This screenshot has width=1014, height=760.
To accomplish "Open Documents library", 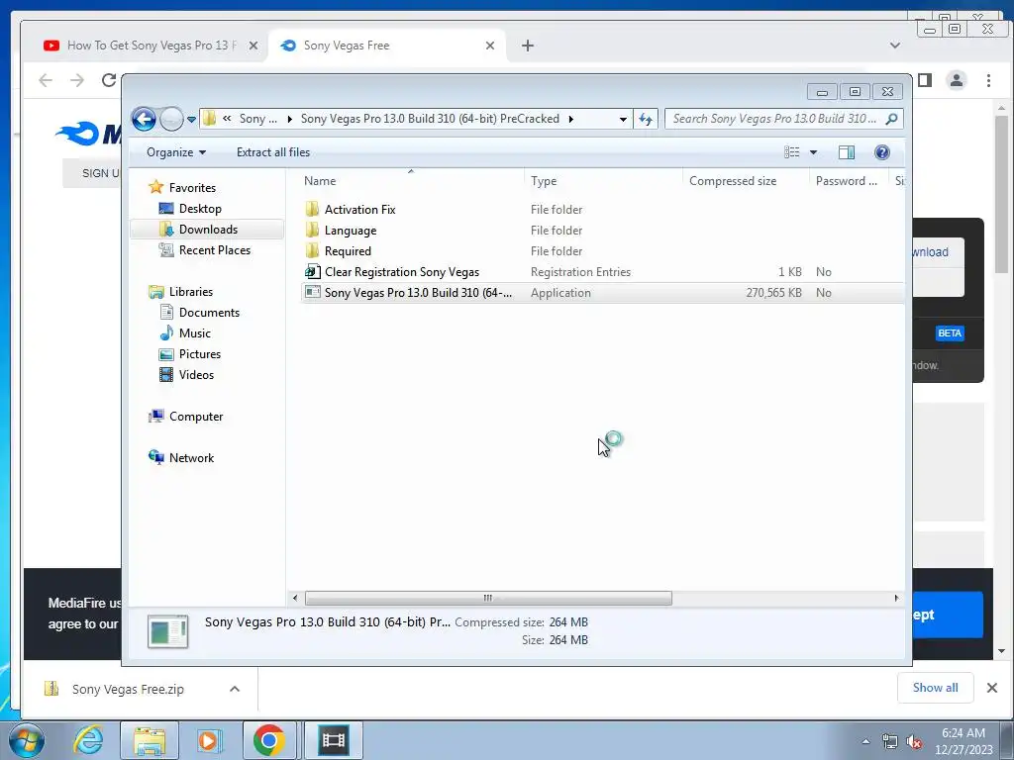I will coord(209,312).
